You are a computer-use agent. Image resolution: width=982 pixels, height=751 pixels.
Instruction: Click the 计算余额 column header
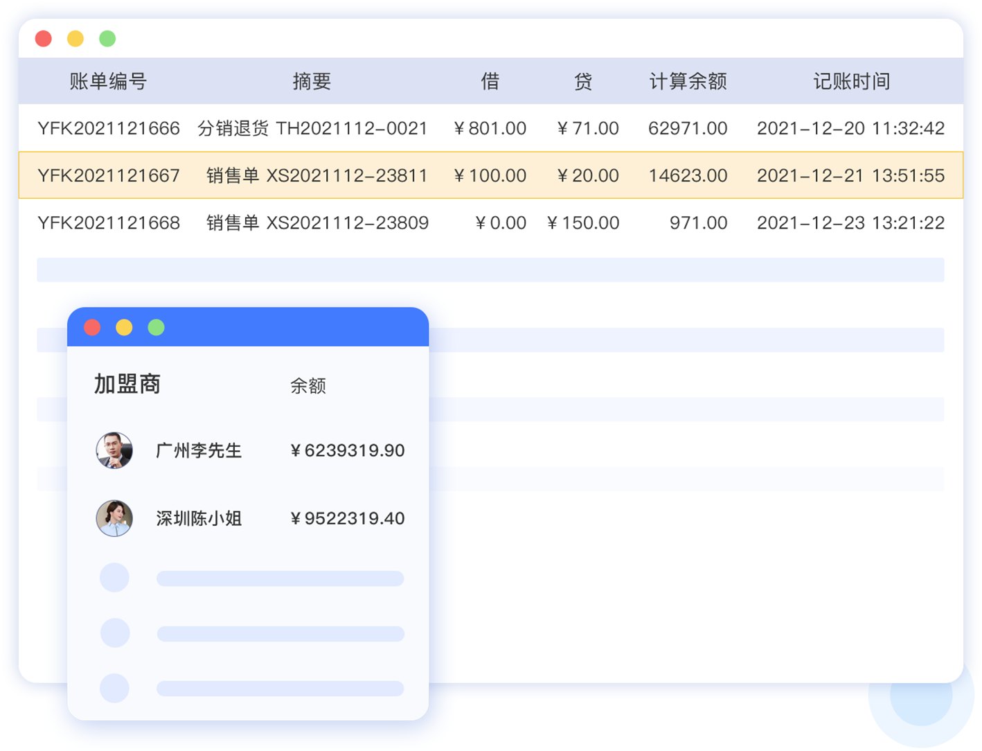(x=688, y=81)
